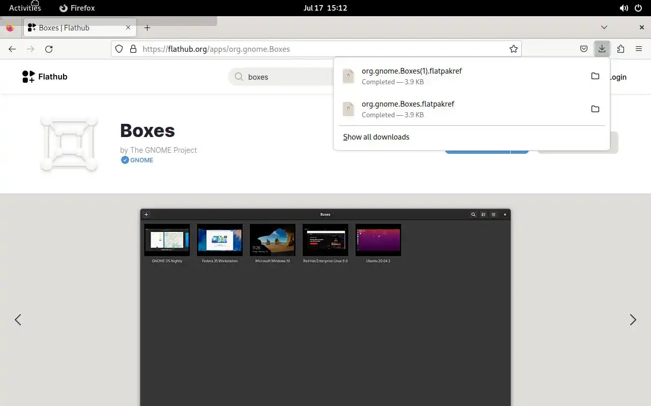Open the clock showing Jul 17 15:12

325,8
